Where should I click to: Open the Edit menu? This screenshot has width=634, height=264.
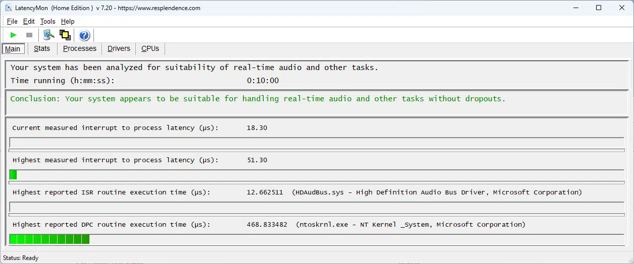pyautogui.click(x=29, y=22)
